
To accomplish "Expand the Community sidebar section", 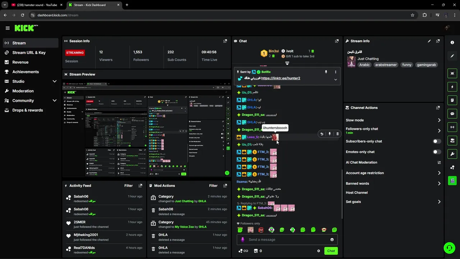I will tap(55, 101).
